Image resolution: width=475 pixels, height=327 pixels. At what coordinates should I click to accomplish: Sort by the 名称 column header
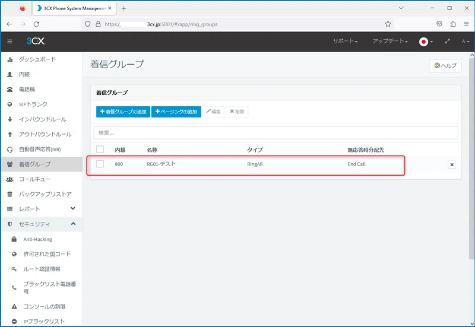pyautogui.click(x=152, y=150)
